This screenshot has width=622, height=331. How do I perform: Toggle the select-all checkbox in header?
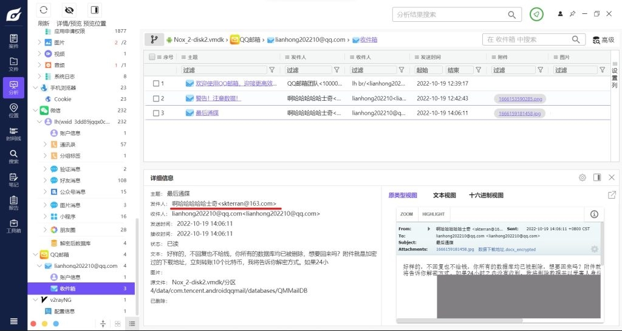(152, 57)
